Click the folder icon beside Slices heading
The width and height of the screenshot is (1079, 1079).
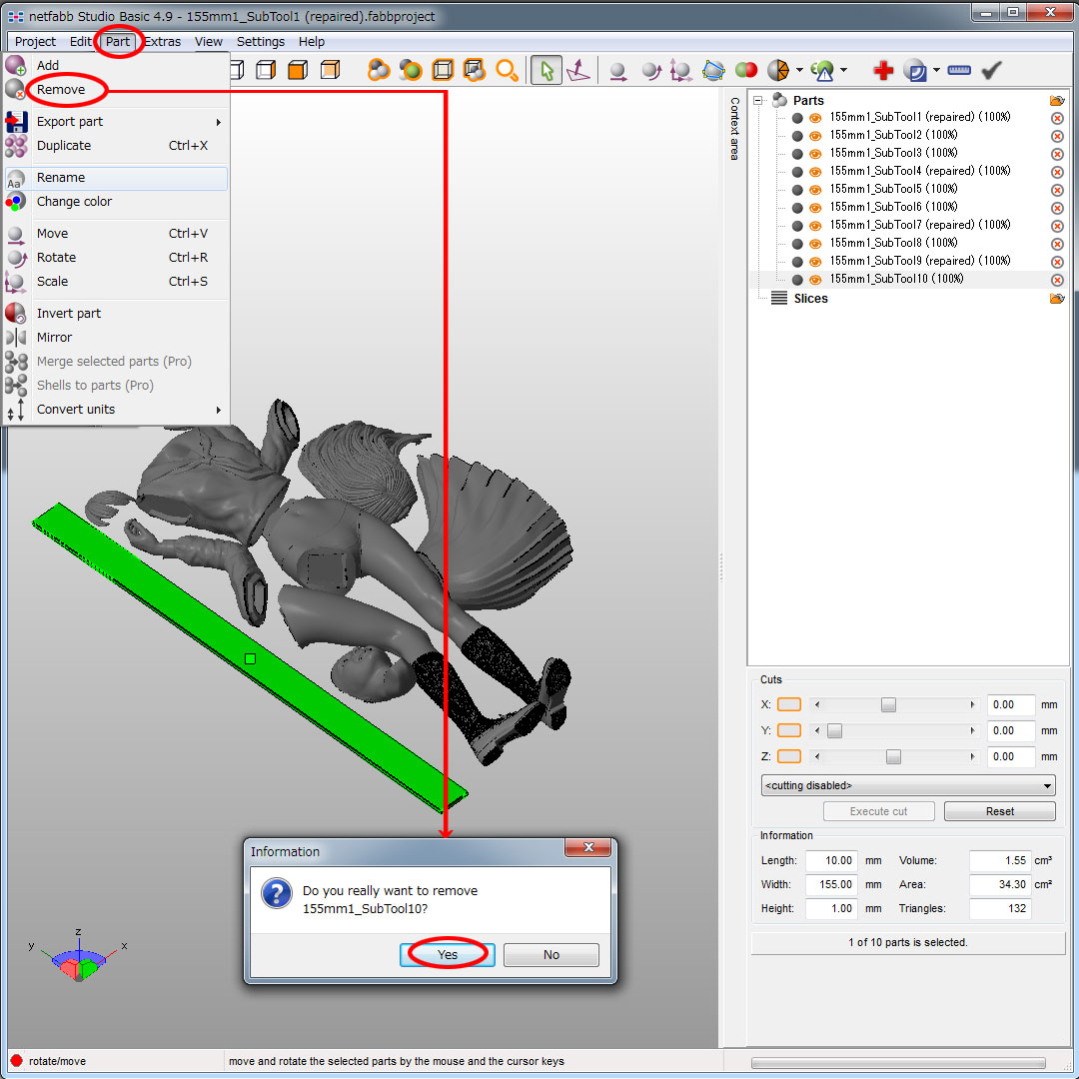coord(1057,299)
